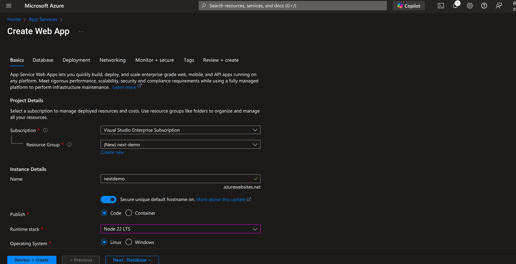
Task: Focus the search resources box
Action: pos(293,6)
